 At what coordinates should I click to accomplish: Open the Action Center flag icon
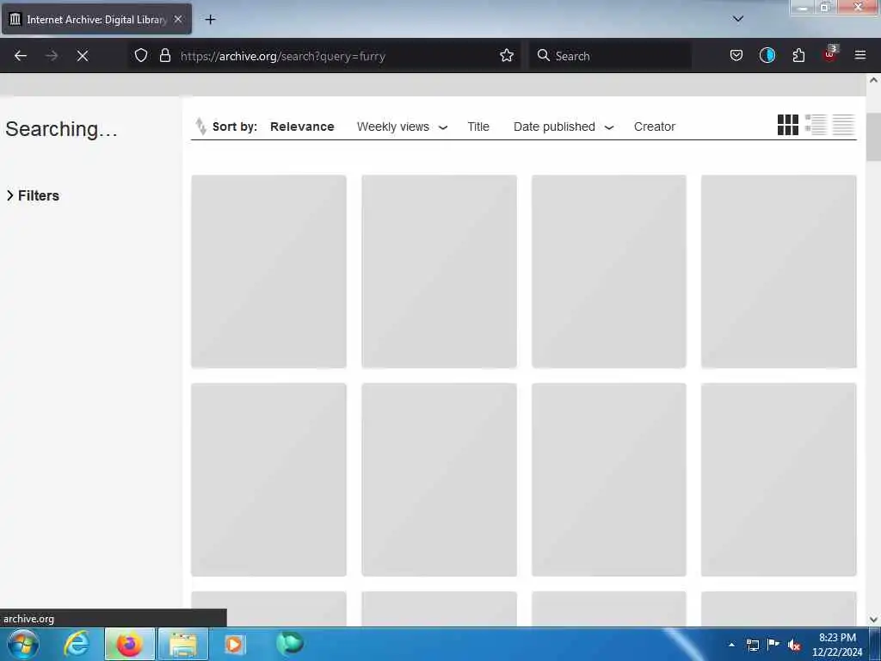(x=773, y=644)
